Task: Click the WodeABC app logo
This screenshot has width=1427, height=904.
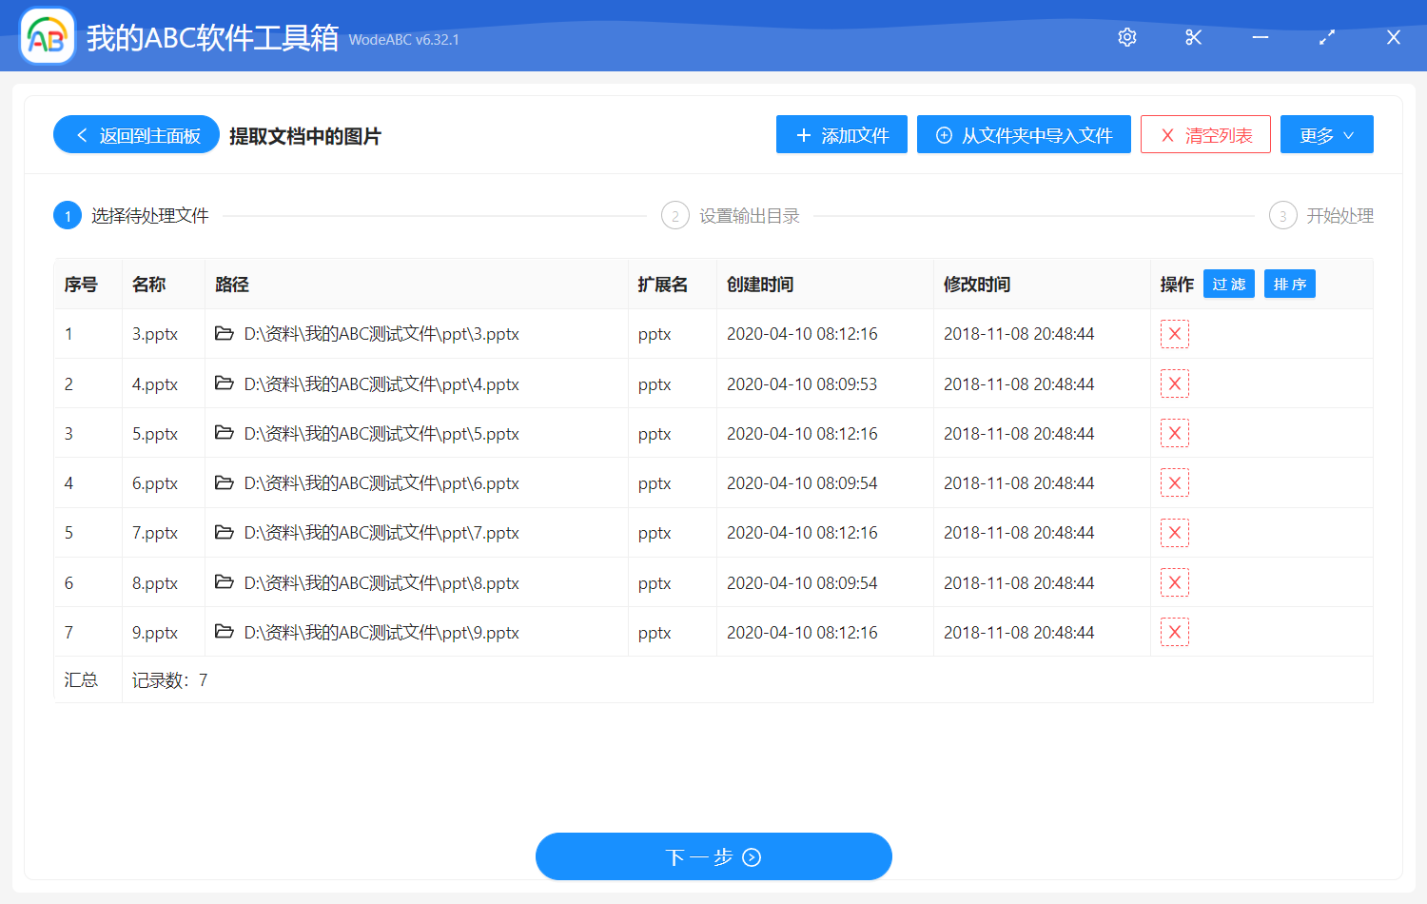Action: (48, 37)
